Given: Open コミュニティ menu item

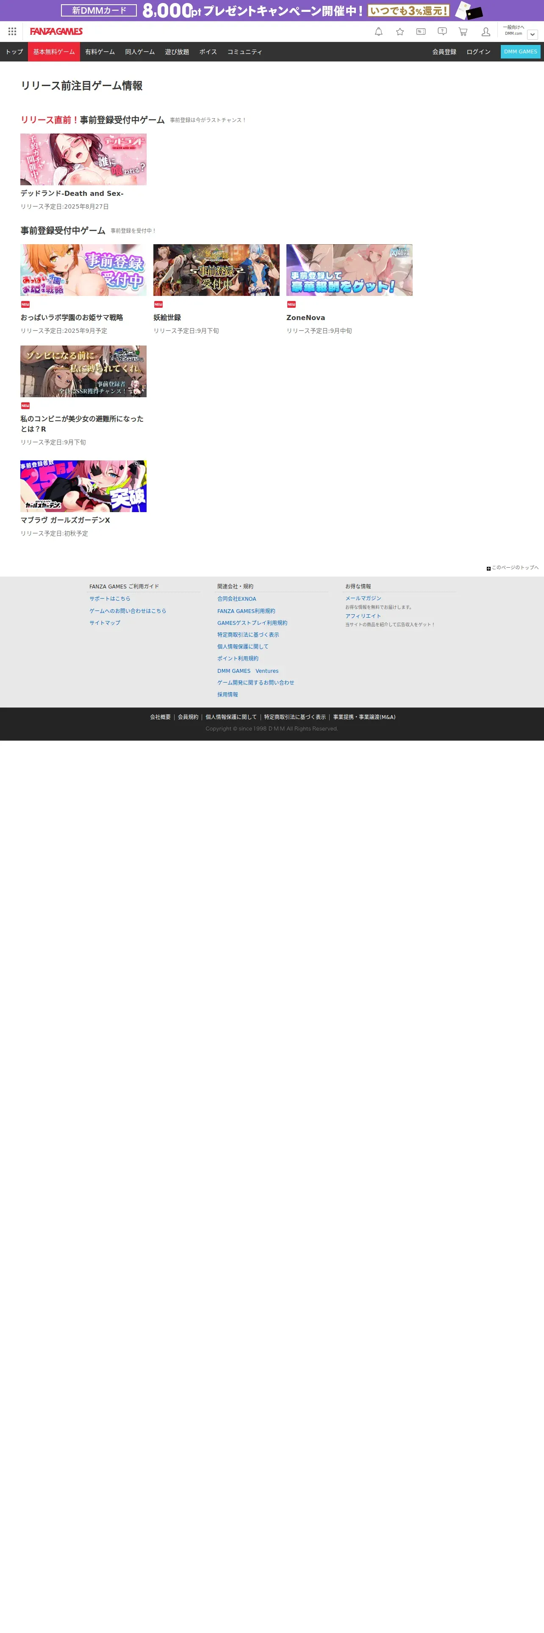Looking at the screenshot, I should 244,52.
